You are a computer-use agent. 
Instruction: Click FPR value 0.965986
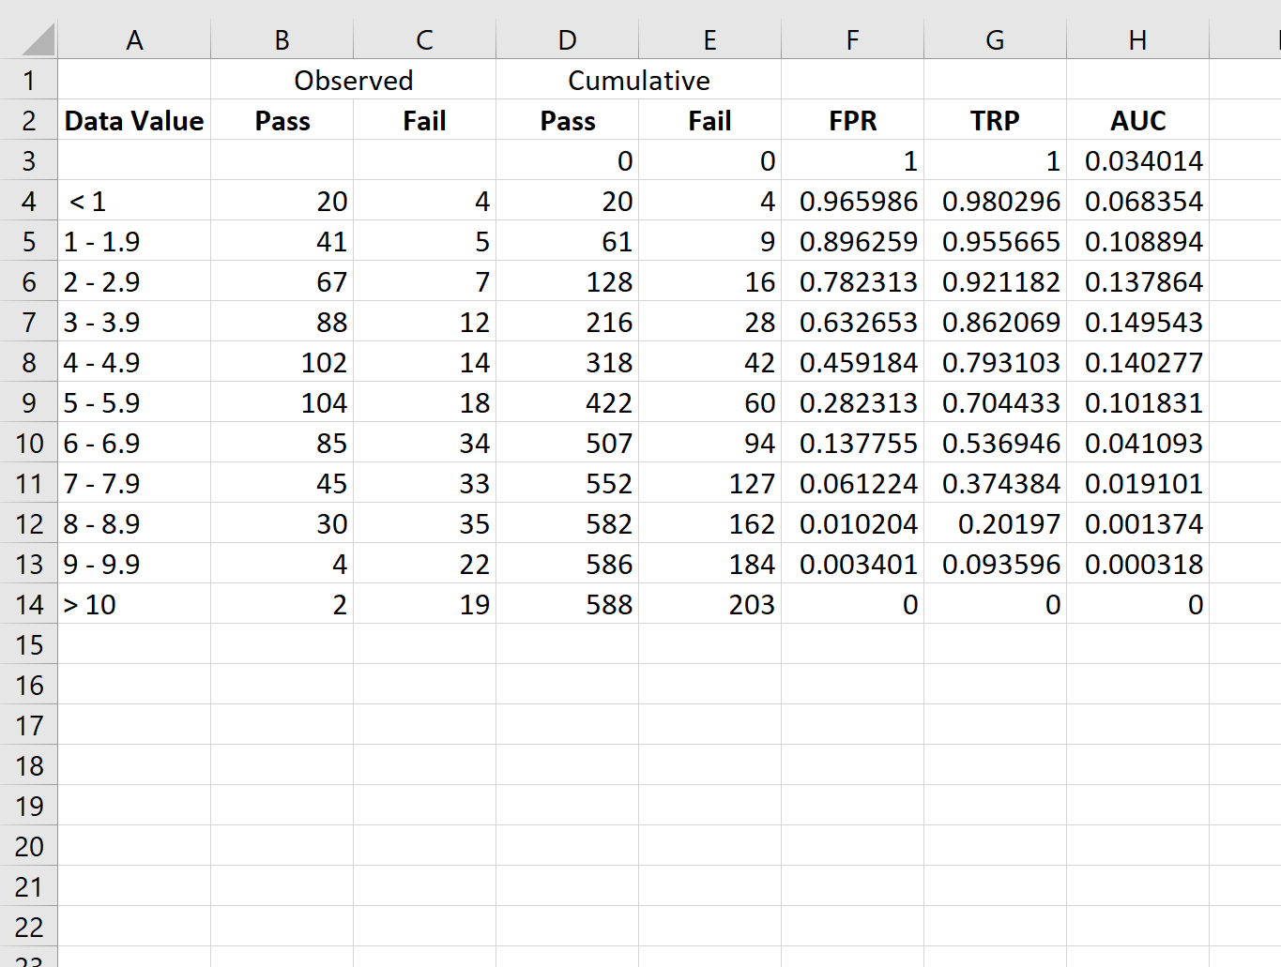[x=852, y=201]
